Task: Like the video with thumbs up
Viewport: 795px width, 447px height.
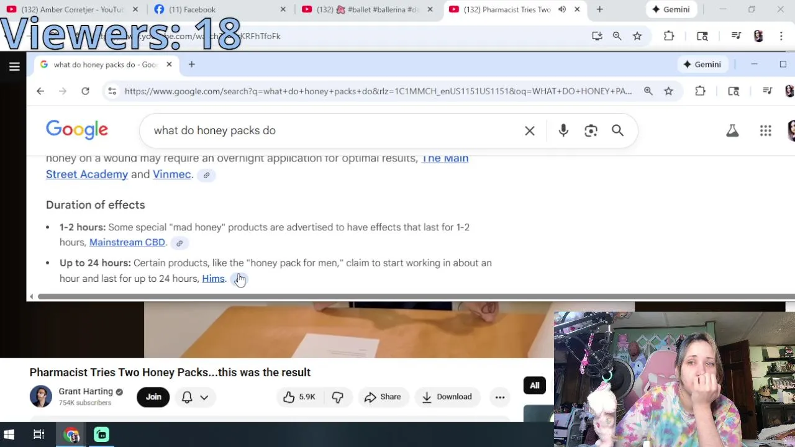Action: 299,397
